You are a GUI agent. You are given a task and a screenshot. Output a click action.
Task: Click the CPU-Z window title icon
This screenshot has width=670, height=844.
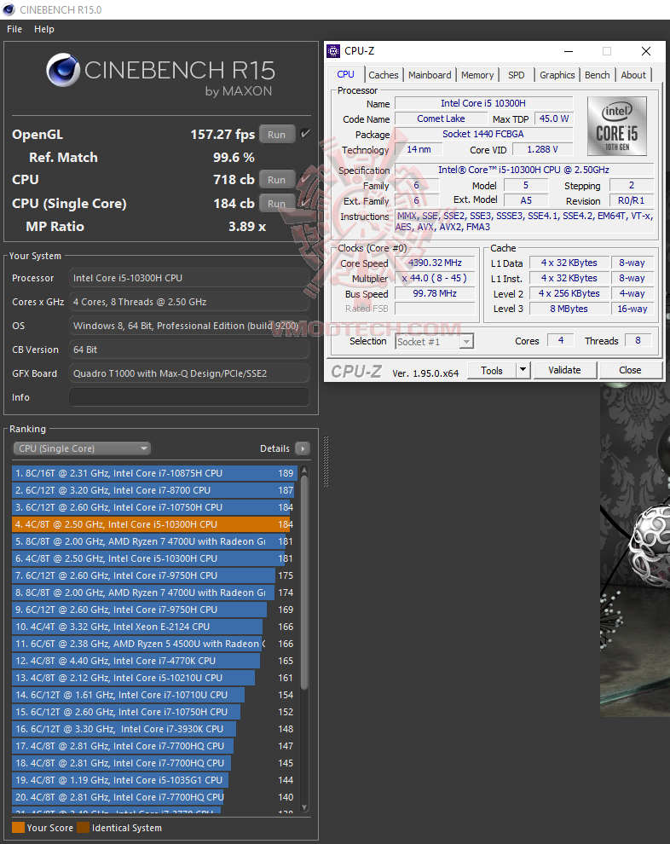pyautogui.click(x=333, y=51)
